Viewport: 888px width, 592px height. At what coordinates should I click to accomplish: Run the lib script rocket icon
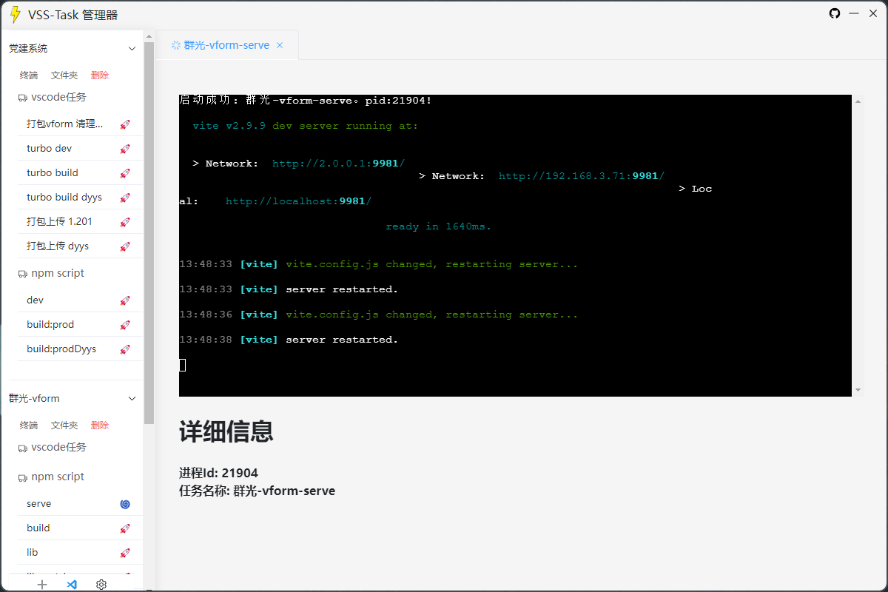125,553
